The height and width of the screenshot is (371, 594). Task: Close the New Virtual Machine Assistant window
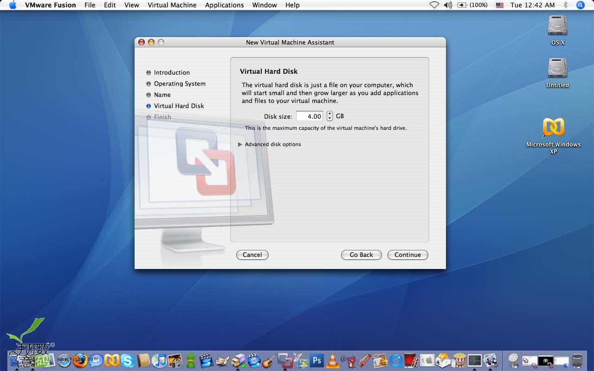(x=142, y=42)
